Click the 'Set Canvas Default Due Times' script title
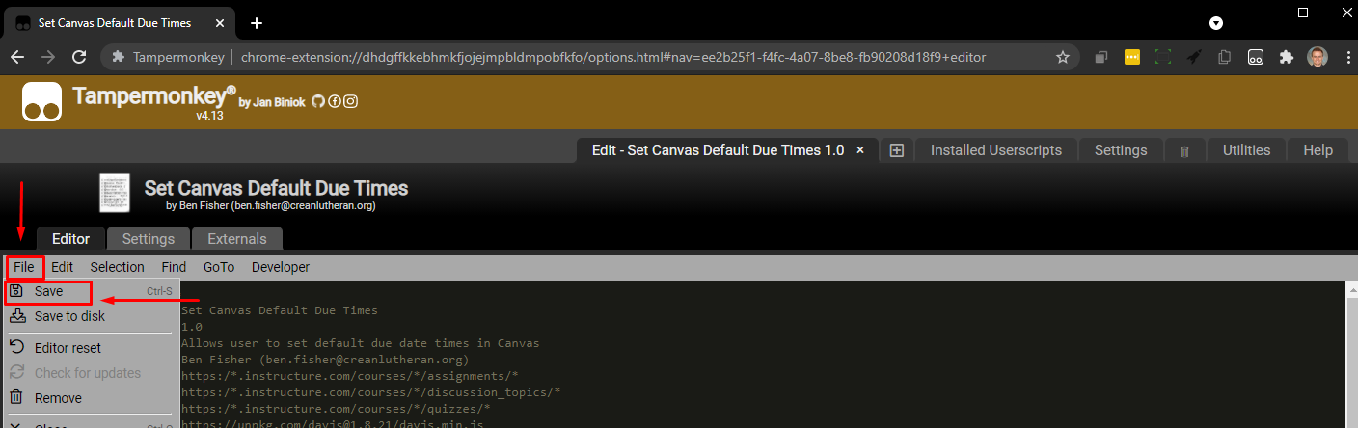 point(276,188)
